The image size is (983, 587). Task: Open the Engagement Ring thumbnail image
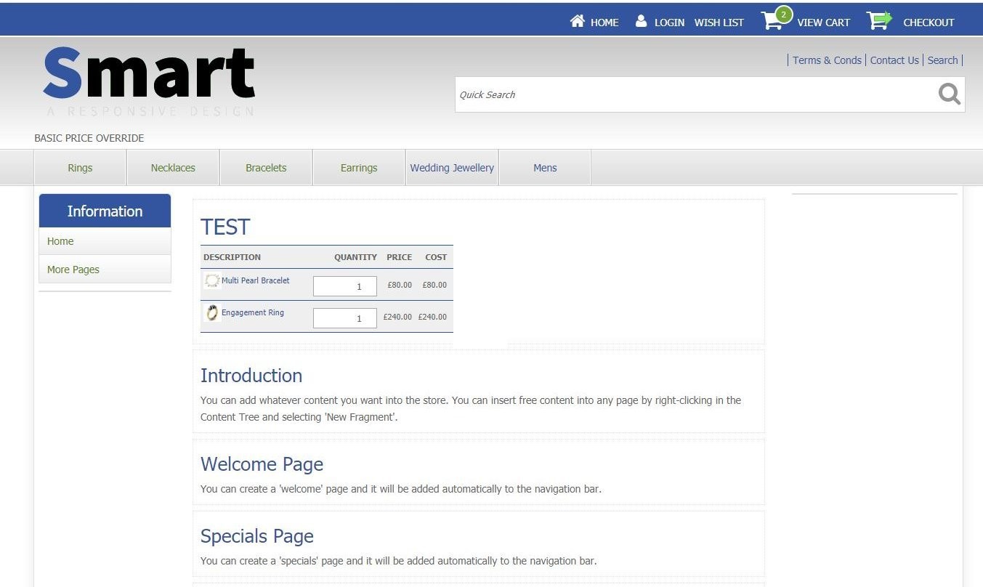pos(212,313)
